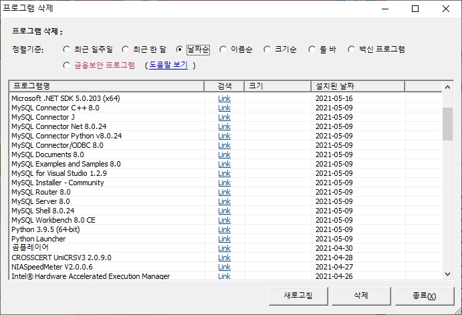Viewport: 462px width, 315px height.
Task: Open Link for Python 3.9.5 (64-bit)
Action: pos(224,229)
